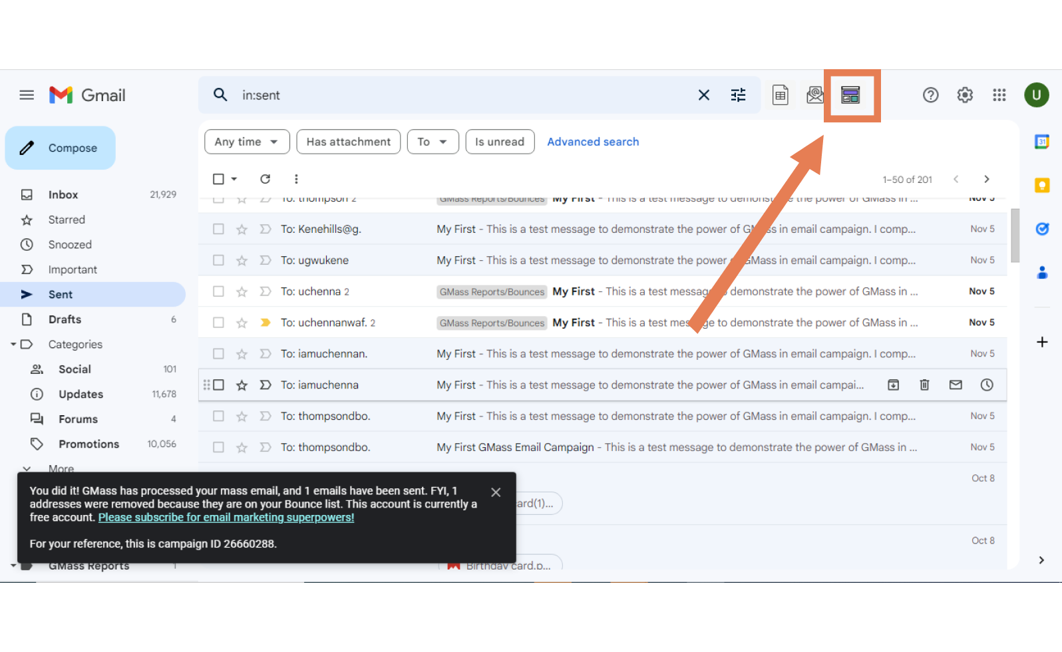Image resolution: width=1062 pixels, height=652 pixels.
Task: Open the message to ugwukene
Action: 603,260
